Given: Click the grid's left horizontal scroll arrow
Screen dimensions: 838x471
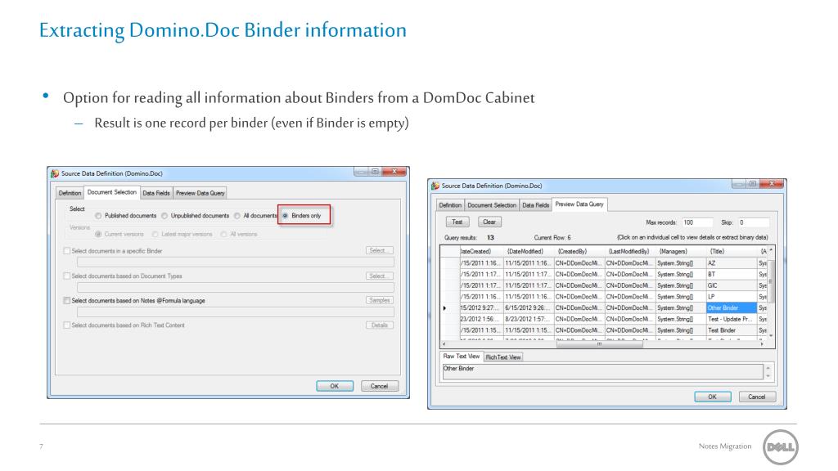Looking at the screenshot, I should click(x=444, y=344).
